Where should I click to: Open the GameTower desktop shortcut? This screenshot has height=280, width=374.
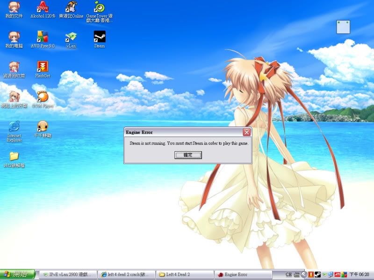[100, 7]
